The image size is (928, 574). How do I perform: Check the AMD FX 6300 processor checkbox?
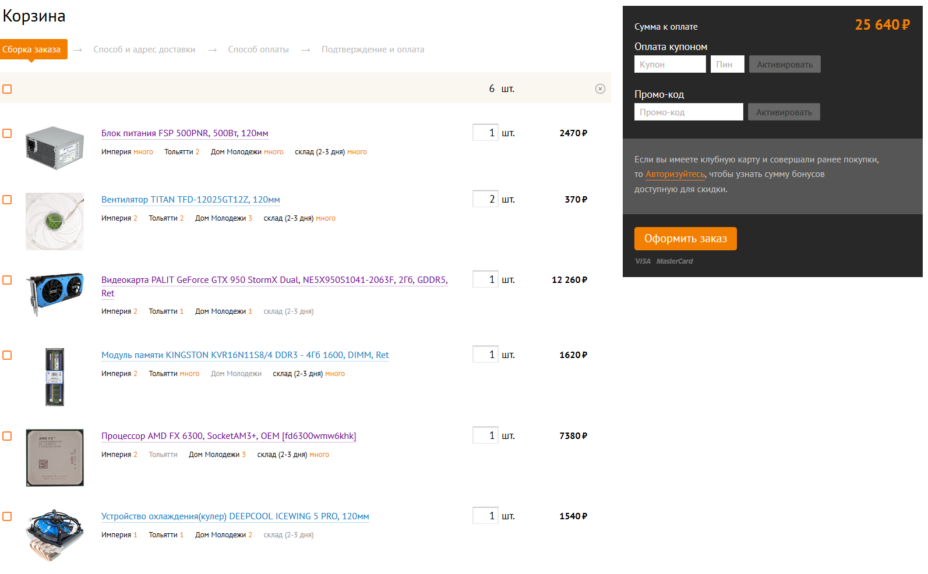(7, 436)
